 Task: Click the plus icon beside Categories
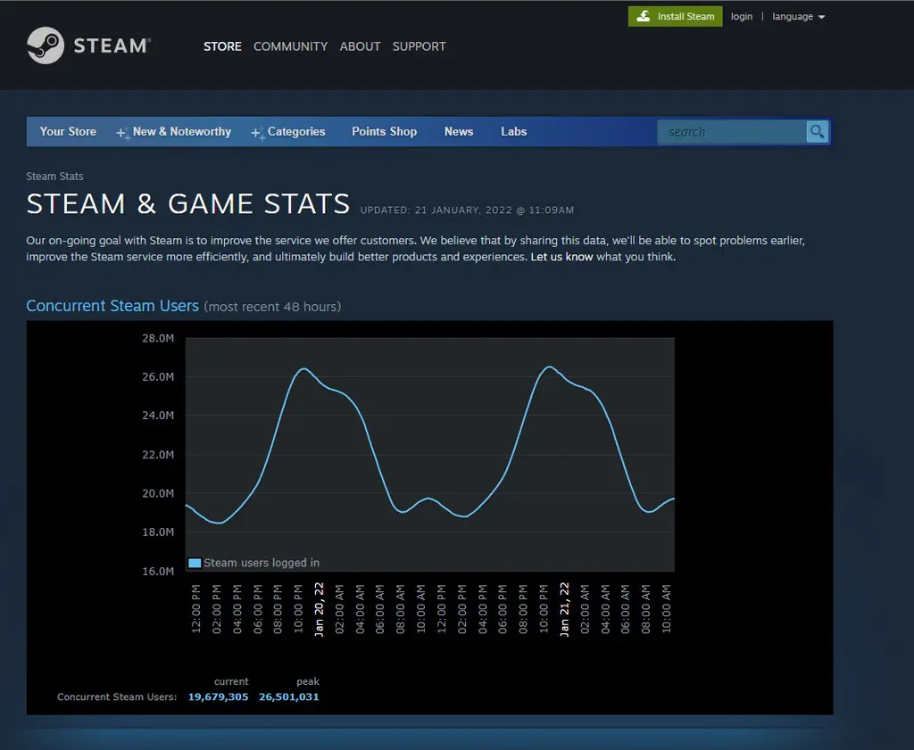(258, 134)
